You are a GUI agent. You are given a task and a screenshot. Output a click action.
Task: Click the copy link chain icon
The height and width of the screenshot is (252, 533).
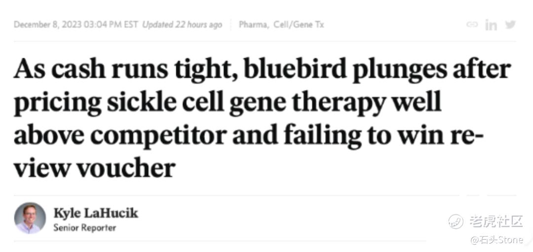coord(472,24)
